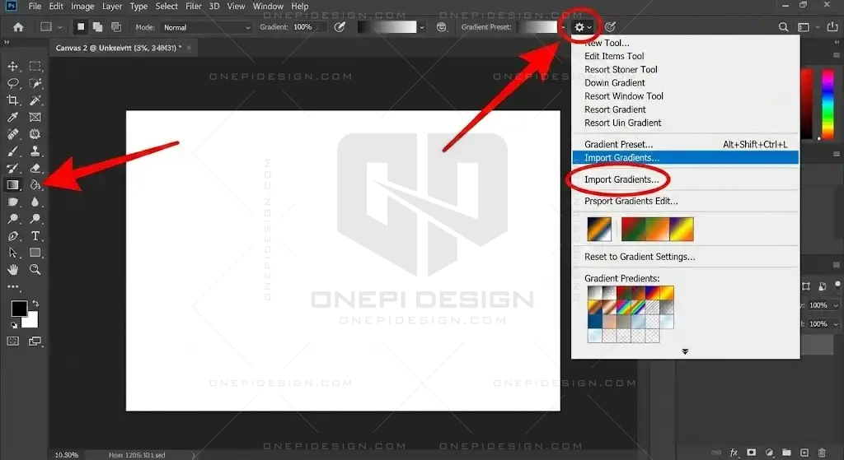Screen dimensions: 844x460
Task: Click the highlighted Import Gradients entry
Action: pos(621,157)
